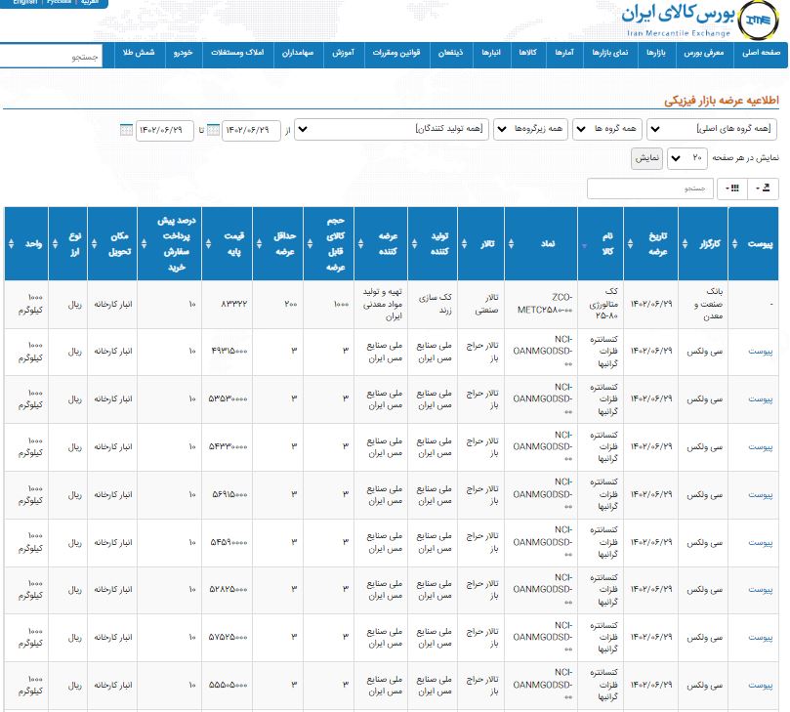The image size is (790, 712).
Task: Open پیوست link for the ۵۳۵۳۰۰۰۰ price row
Action: click(x=761, y=399)
